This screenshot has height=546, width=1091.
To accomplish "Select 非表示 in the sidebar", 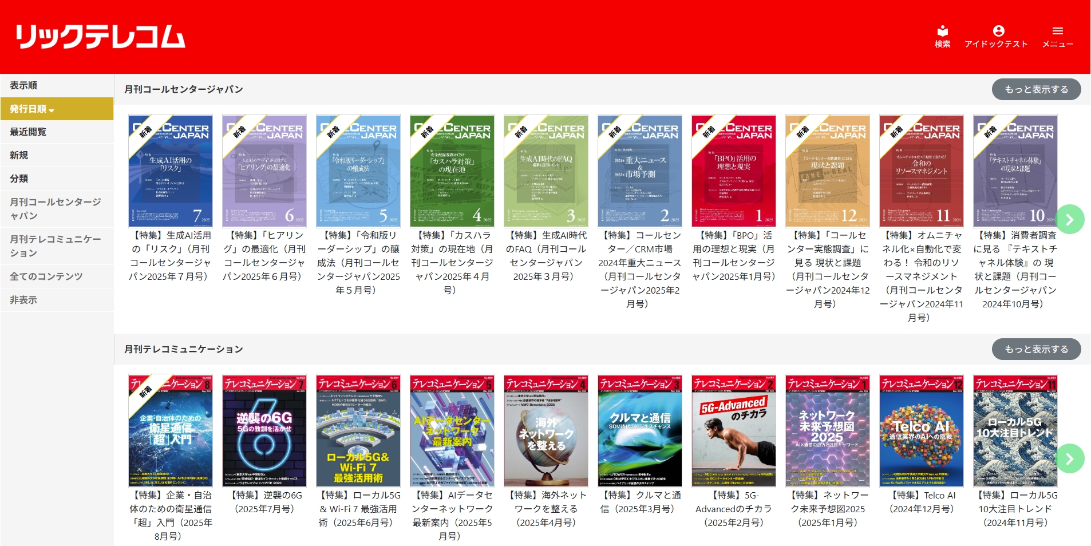I will (57, 300).
